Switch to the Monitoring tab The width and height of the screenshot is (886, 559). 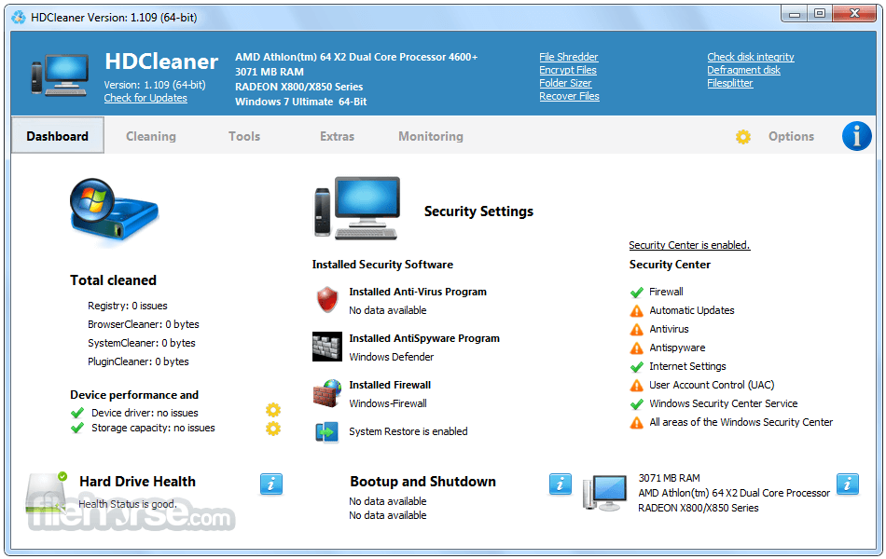pos(431,136)
